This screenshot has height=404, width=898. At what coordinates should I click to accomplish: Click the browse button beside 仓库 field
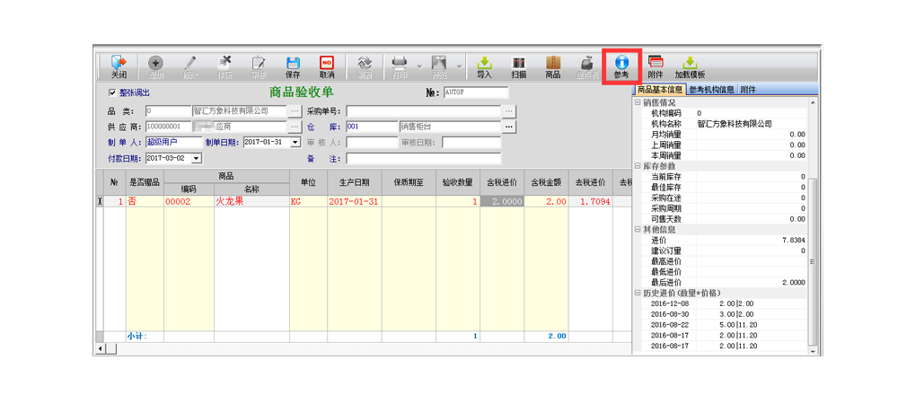click(510, 127)
